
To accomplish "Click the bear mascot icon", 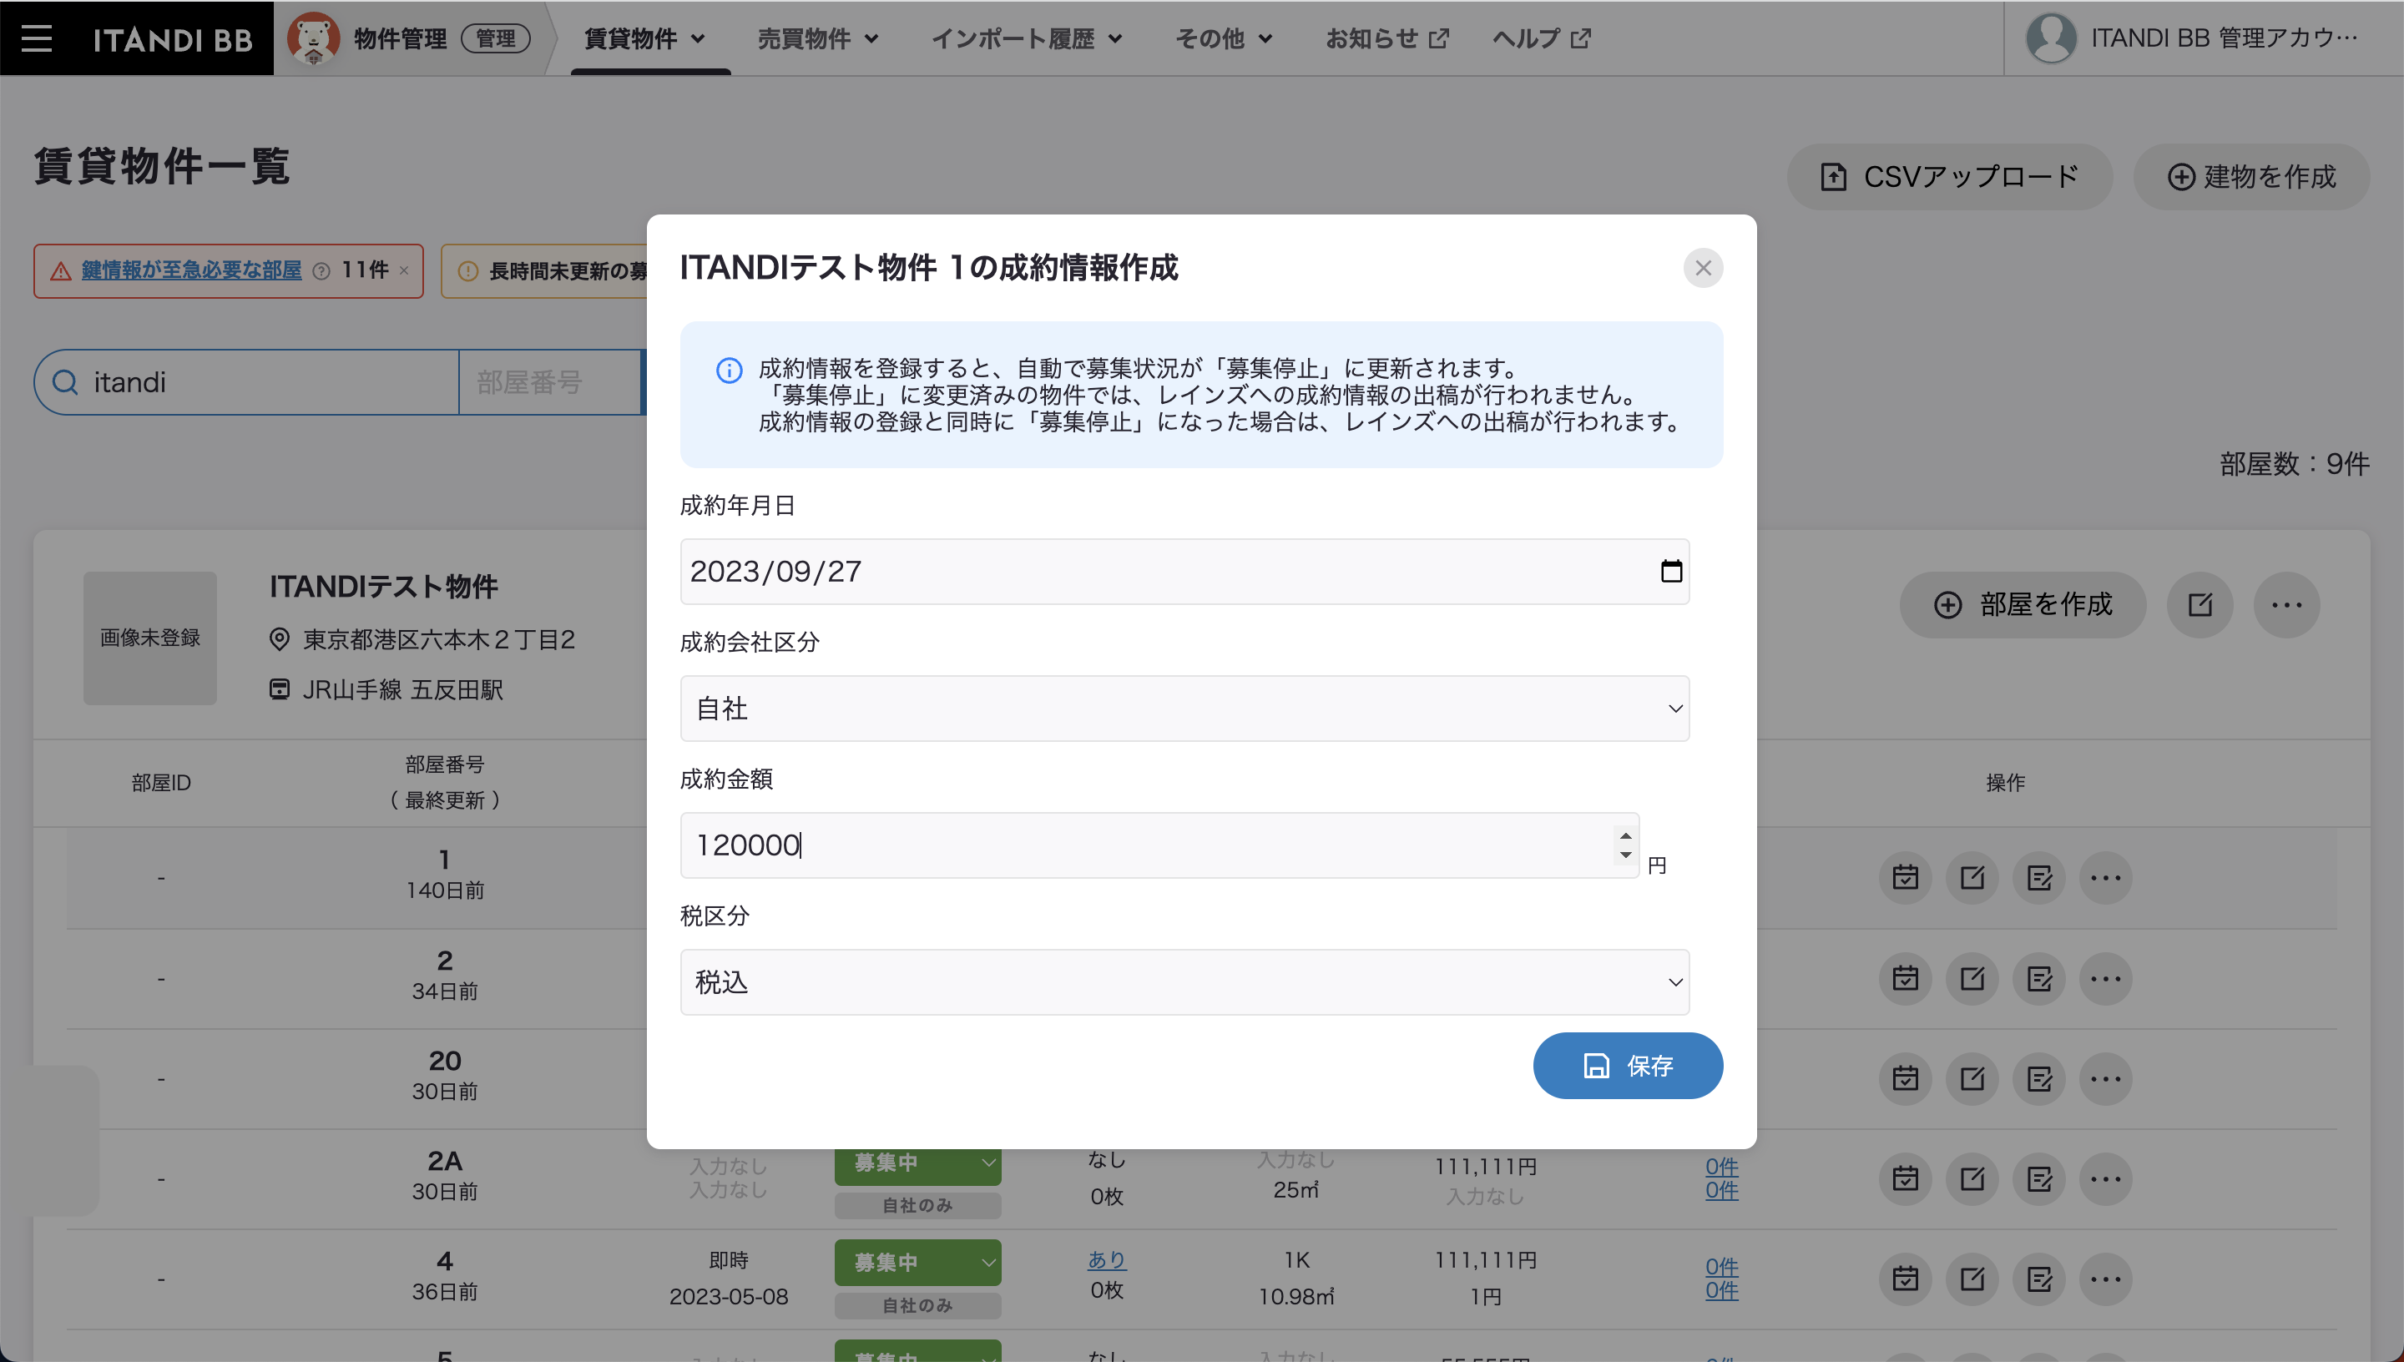I will point(313,38).
